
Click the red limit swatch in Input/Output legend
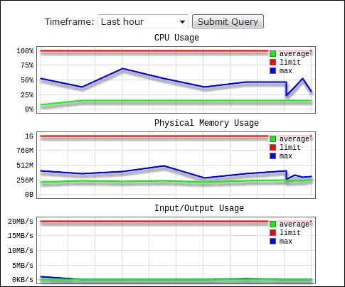pos(272,232)
